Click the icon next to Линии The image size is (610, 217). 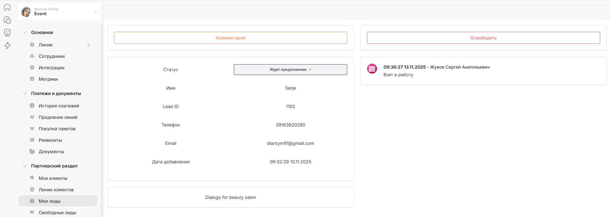[x=32, y=45]
